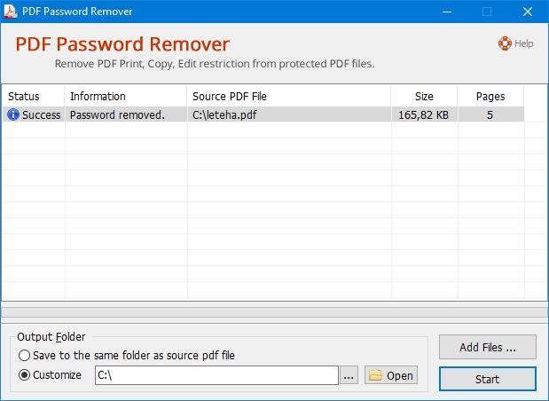Click the Help lifebuoy icon
Screen dimensions: 549x401
[505, 43]
